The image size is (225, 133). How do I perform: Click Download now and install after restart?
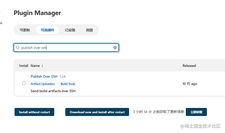pos(97,112)
